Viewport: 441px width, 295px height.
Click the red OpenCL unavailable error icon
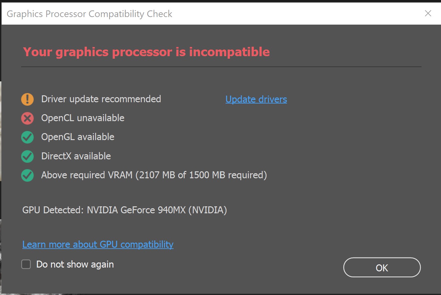(x=27, y=118)
